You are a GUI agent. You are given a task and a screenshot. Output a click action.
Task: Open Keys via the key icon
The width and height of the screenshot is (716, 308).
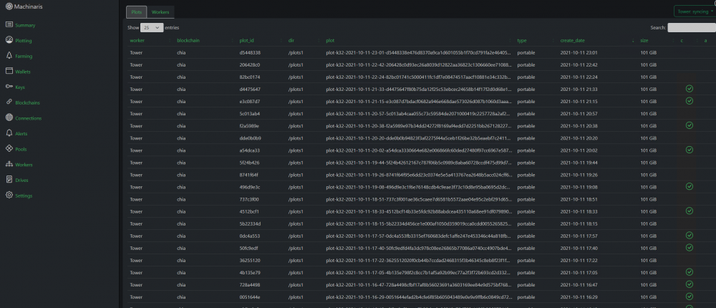(9, 87)
